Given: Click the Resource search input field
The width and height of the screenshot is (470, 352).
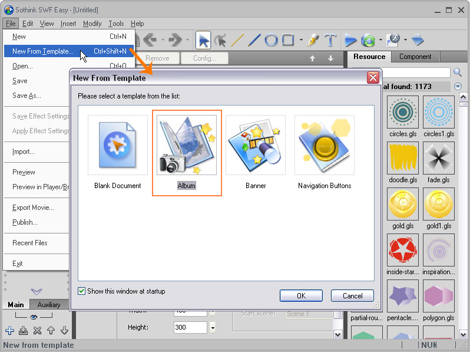Looking at the screenshot, I should click(416, 73).
